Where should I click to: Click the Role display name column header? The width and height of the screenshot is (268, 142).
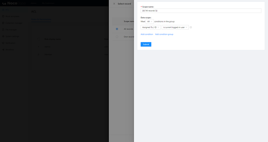53,39
